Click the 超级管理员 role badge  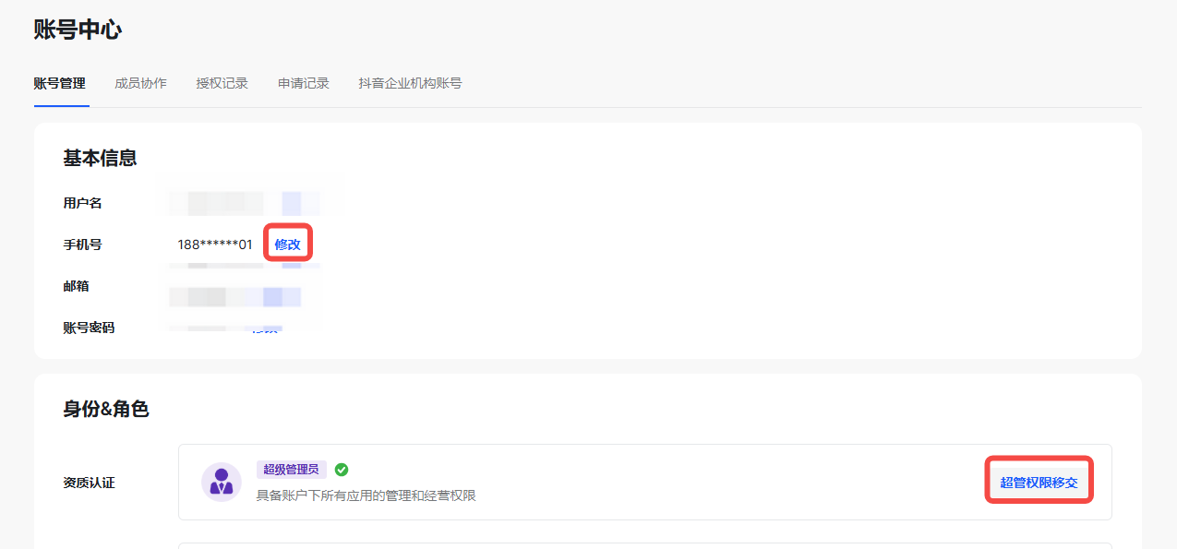[x=292, y=470]
